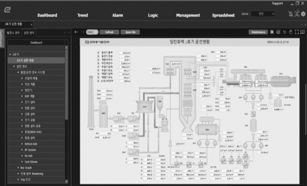Click the ABS absorber tower graphic
Viewport: 307px width, 186px height.
pos(103,114)
